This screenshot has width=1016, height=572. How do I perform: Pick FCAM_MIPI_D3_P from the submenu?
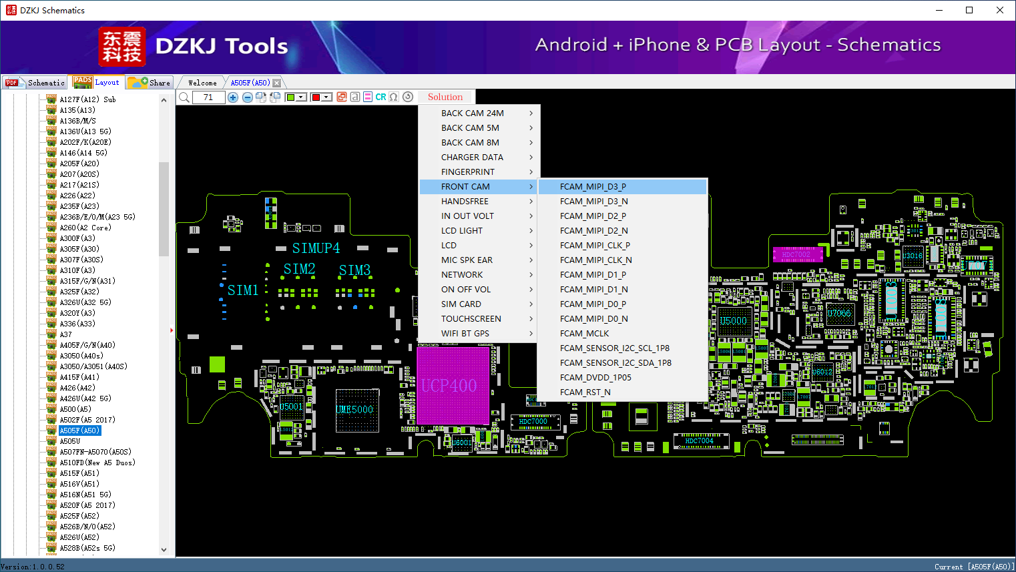622,187
